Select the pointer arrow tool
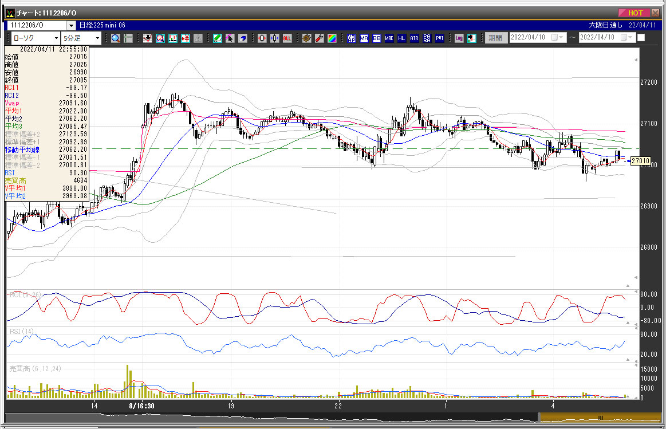Screen dimensions: 666x429 230,38
